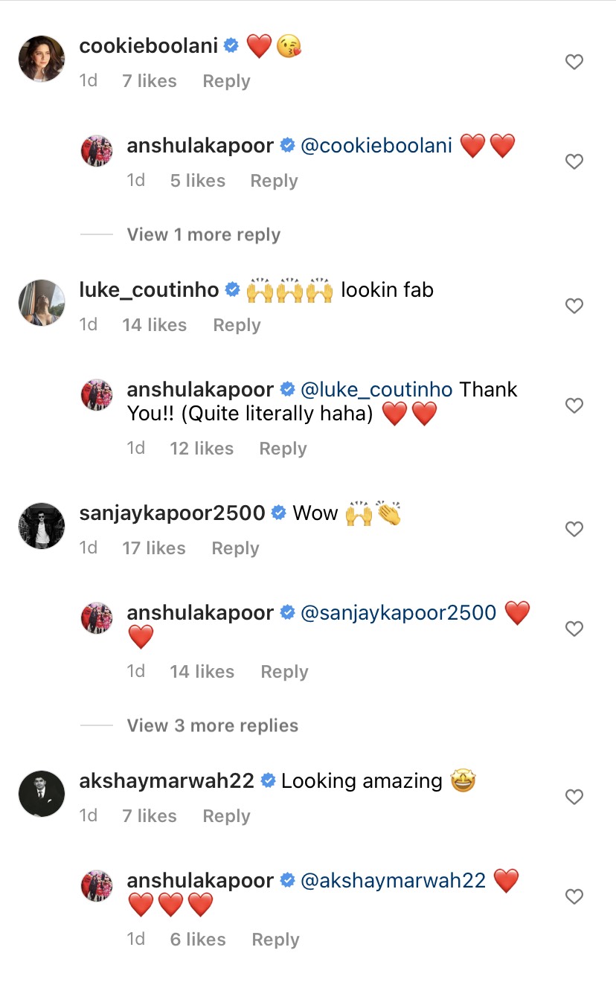Open cookieboolani's profile via username

(145, 45)
